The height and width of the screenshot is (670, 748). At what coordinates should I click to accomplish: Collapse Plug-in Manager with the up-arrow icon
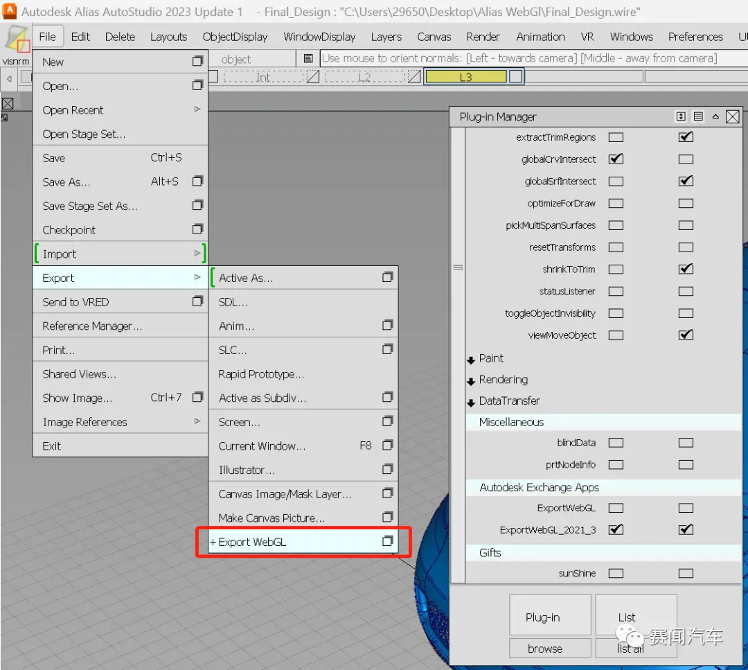pyautogui.click(x=715, y=116)
